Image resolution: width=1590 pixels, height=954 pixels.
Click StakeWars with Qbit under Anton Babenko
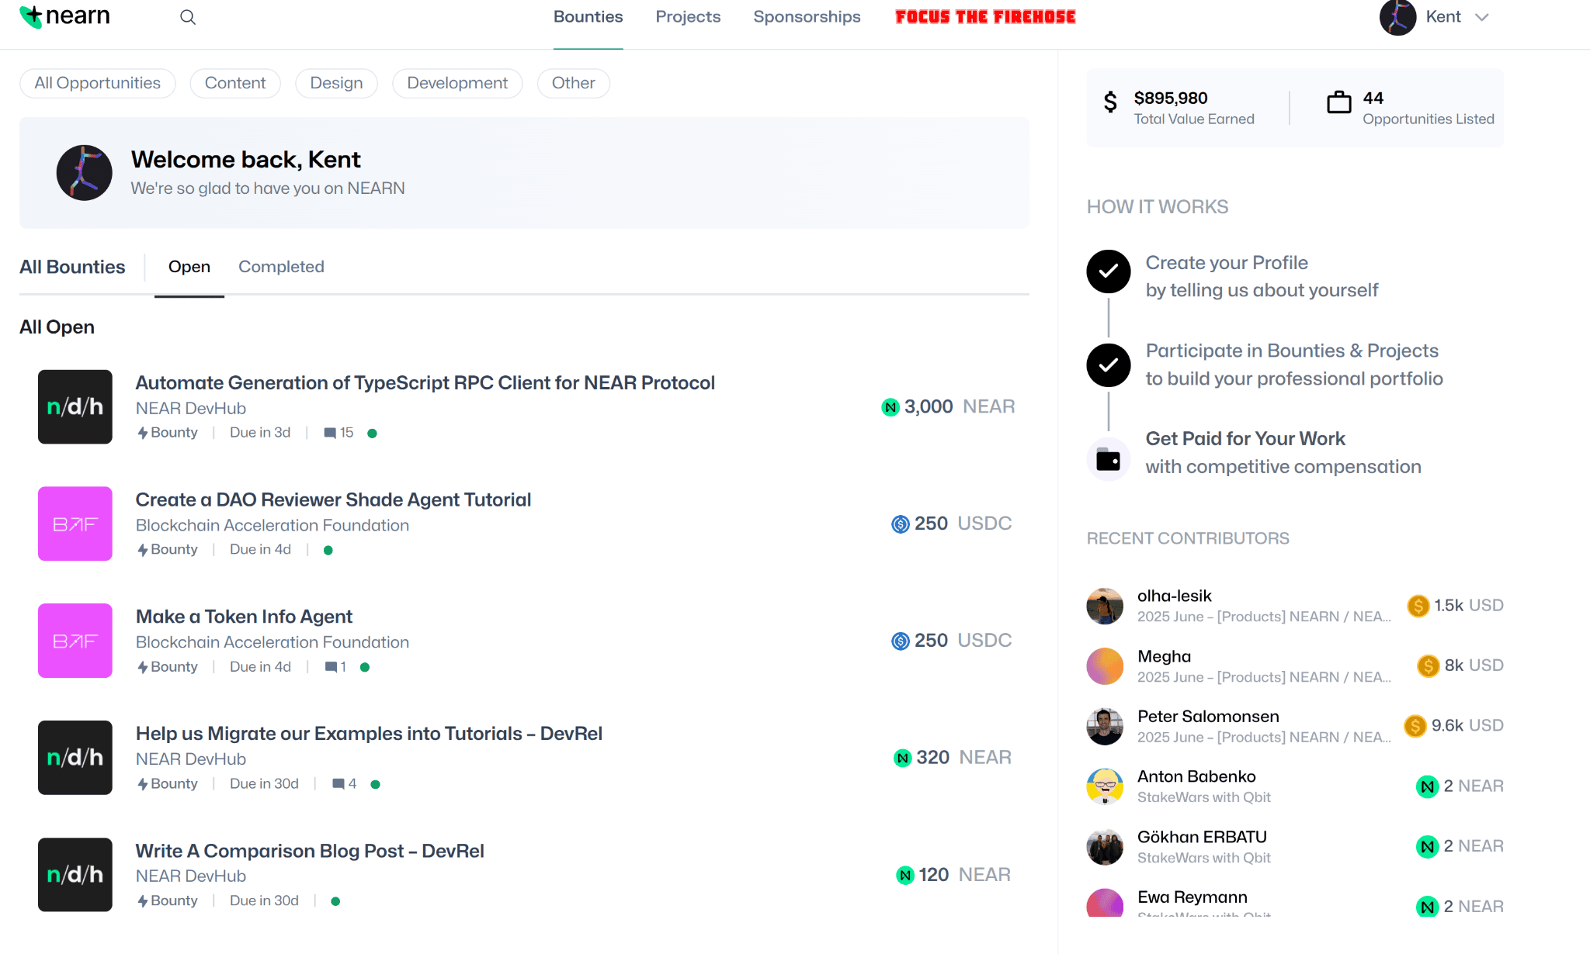click(x=1204, y=797)
